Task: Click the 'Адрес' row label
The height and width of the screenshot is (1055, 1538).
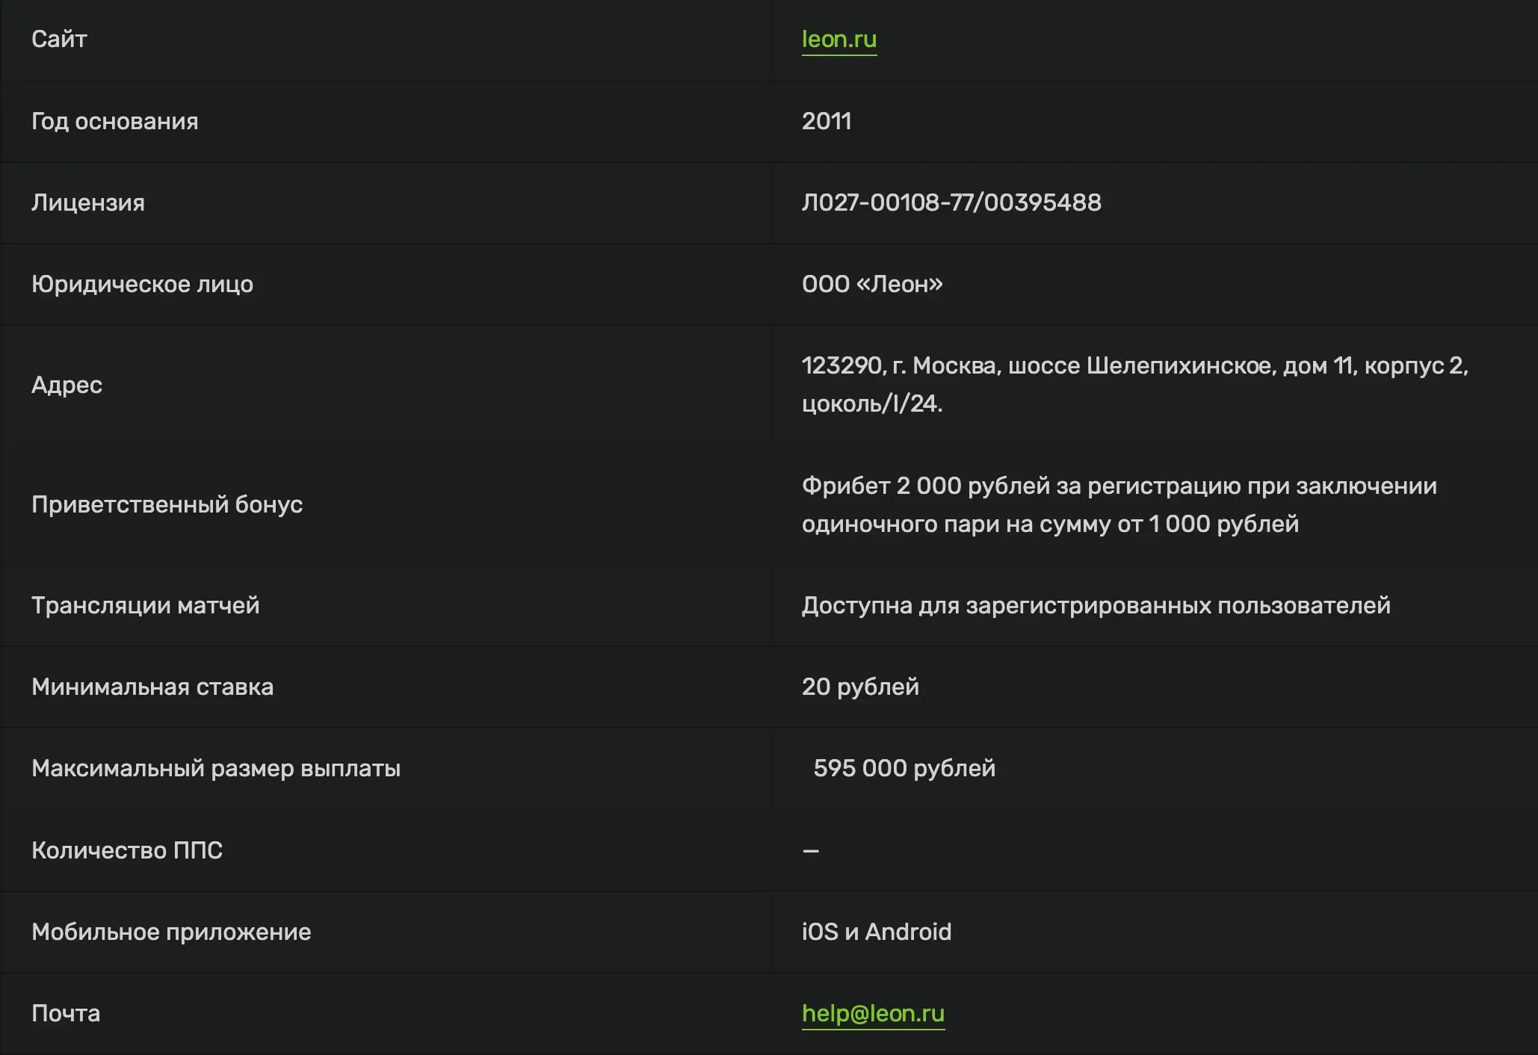Action: (67, 385)
